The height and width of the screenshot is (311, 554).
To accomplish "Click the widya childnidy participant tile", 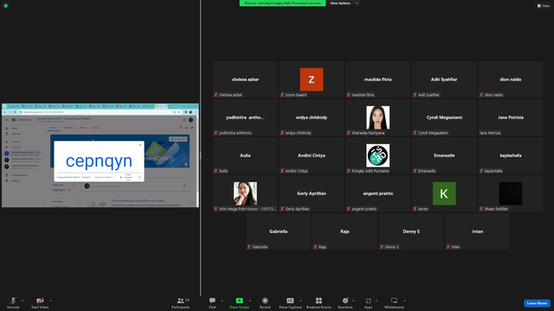I will pyautogui.click(x=312, y=117).
